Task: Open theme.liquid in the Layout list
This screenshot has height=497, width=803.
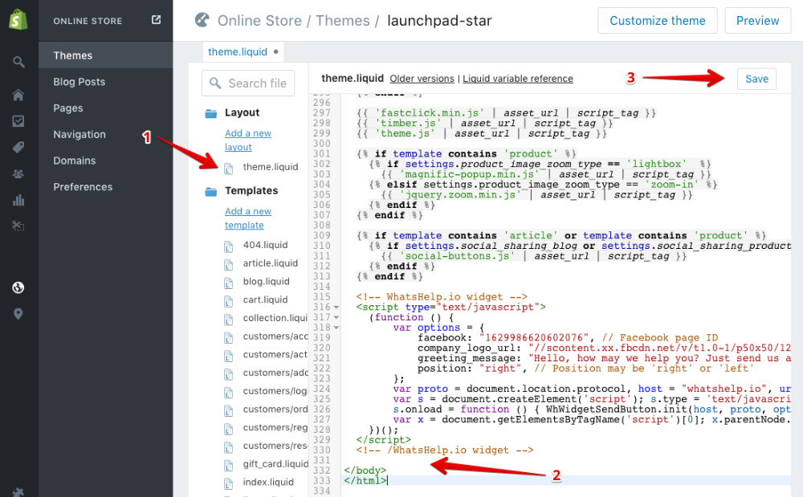Action: point(271,167)
